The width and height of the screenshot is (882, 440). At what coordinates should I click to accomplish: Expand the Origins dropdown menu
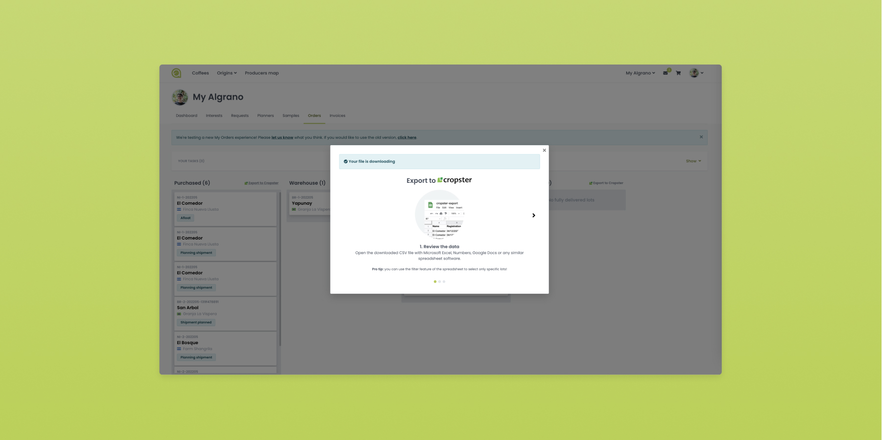[227, 73]
